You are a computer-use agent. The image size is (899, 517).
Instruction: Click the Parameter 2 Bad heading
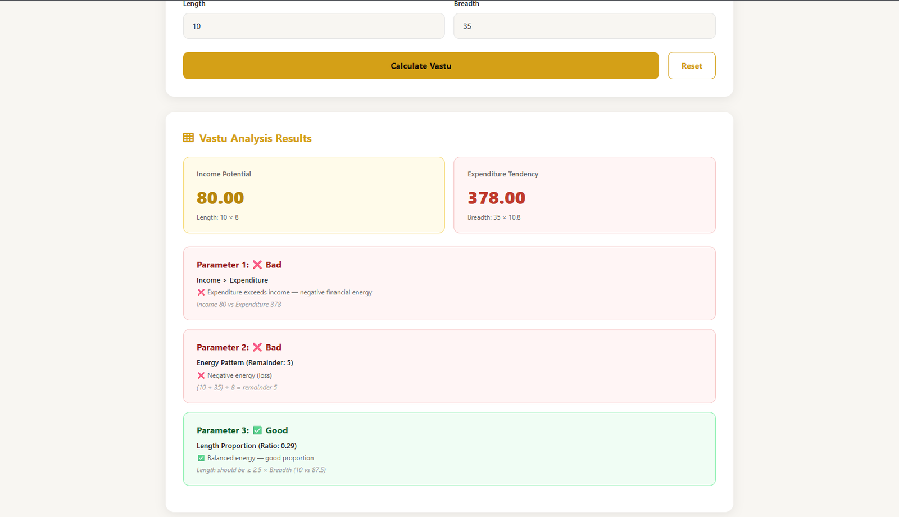coord(238,347)
